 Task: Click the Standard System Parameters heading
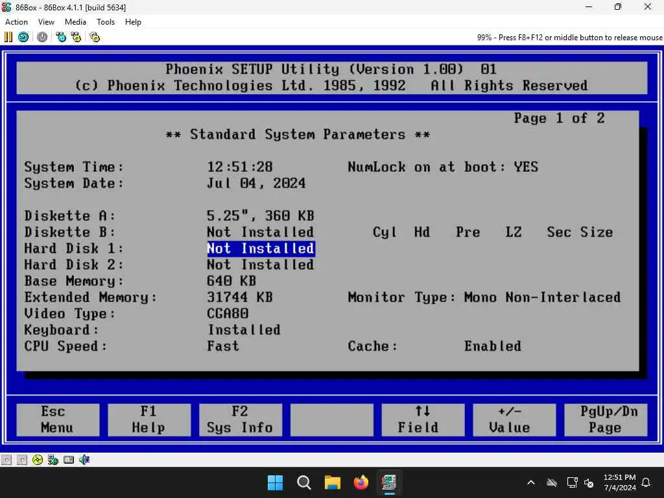click(x=298, y=135)
